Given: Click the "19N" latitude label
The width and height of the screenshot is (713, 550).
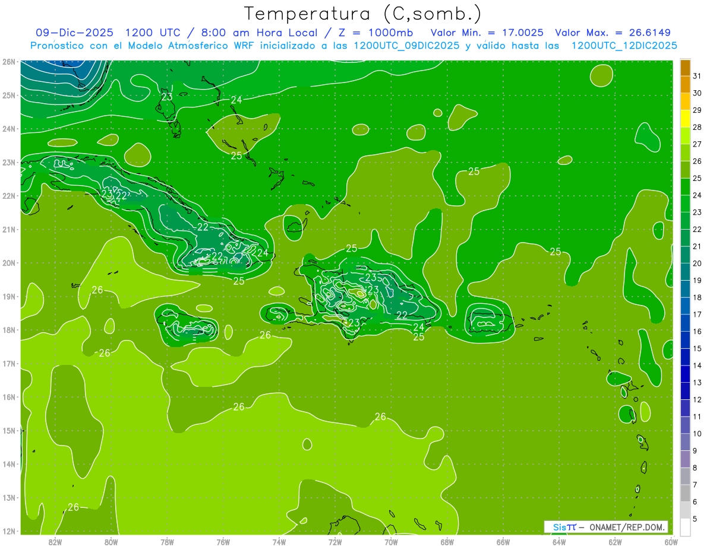Looking at the screenshot, I should point(9,297).
